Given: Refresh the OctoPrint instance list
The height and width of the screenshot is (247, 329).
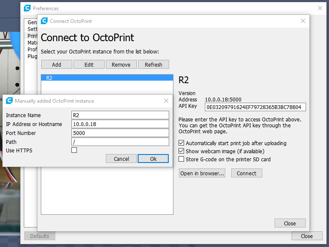Looking at the screenshot, I should click(153, 65).
